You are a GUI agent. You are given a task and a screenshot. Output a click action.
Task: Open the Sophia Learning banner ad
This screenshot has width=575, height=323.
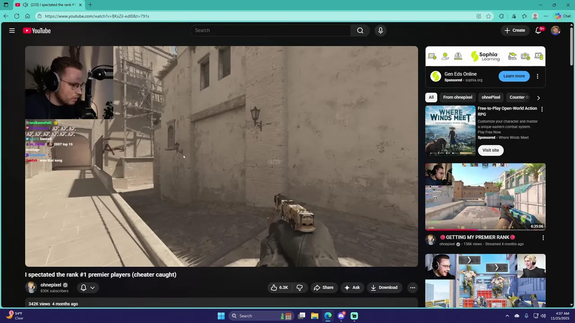click(x=486, y=57)
